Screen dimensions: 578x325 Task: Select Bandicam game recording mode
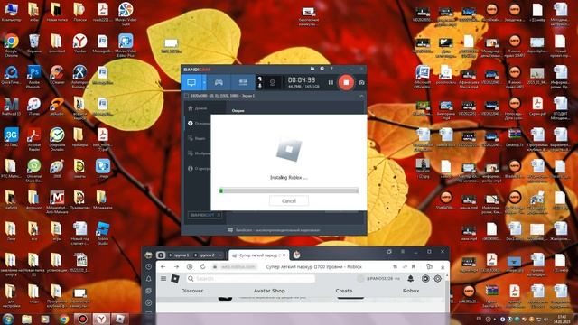tap(219, 82)
